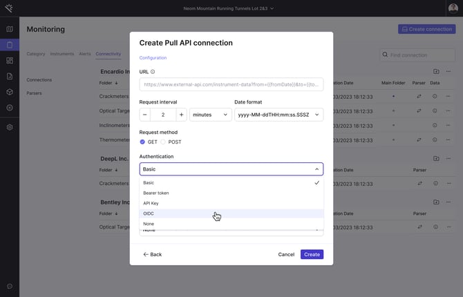Viewport: 463px width, 297px height.
Task: Sort Bentley group by Folder column
Action: [108, 213]
